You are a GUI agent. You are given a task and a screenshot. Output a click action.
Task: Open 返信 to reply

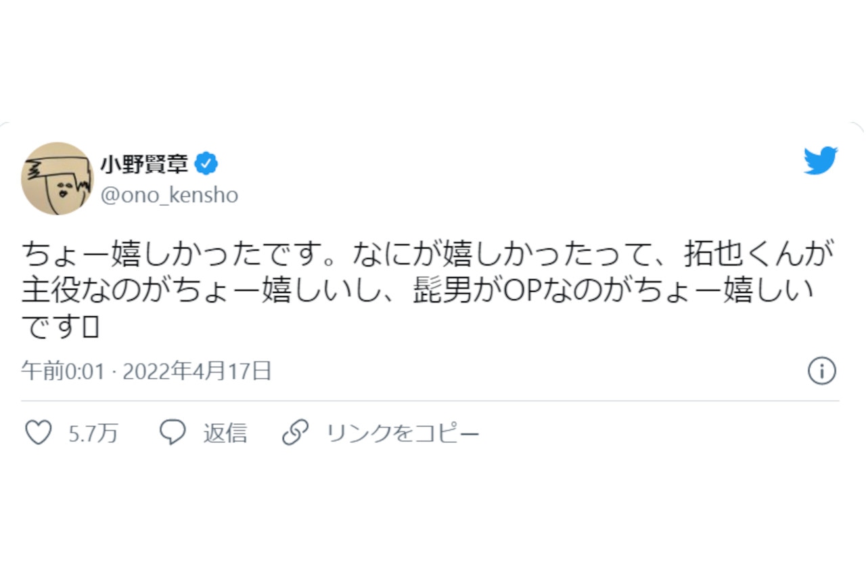[225, 432]
